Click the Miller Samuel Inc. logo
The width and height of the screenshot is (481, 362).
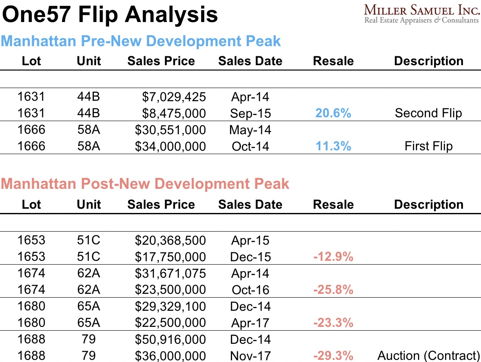421,14
